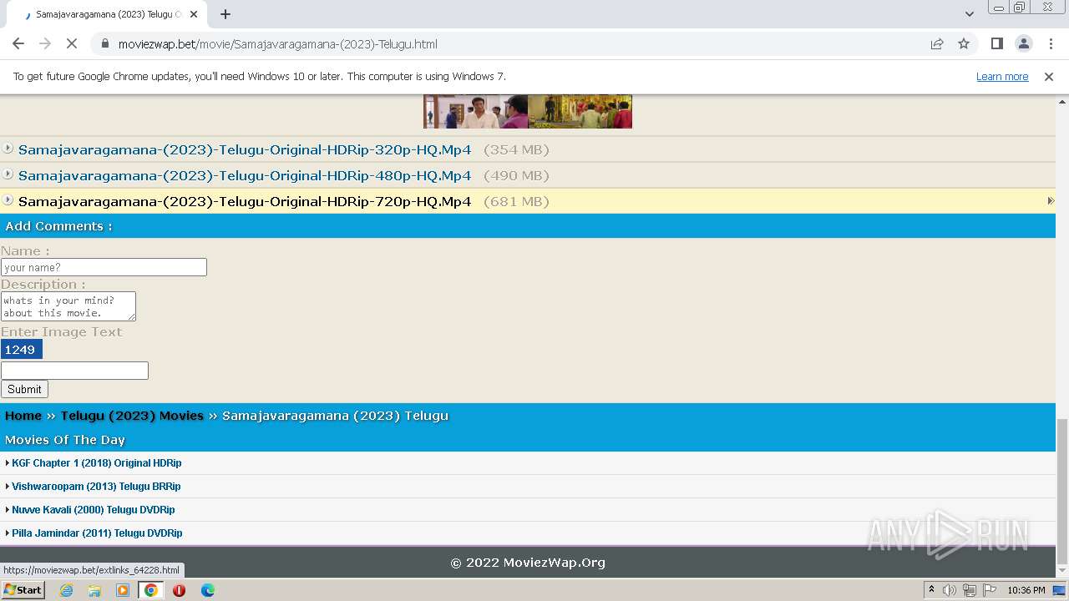Submit the comment form
Viewport: 1069px width, 601px height.
coord(24,389)
